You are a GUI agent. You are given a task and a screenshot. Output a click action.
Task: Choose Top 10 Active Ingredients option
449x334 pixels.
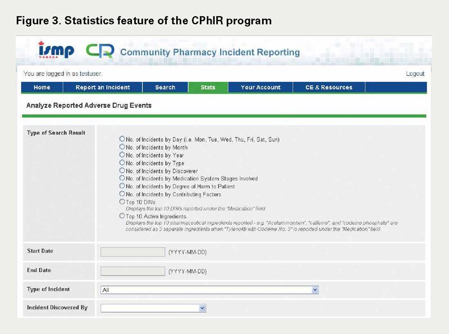pos(122,216)
